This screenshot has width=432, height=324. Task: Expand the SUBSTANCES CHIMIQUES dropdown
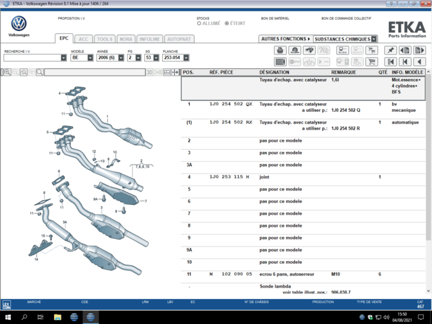pyautogui.click(x=374, y=39)
